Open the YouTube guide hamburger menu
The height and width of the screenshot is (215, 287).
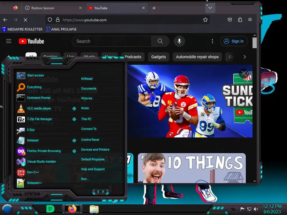click(9, 41)
